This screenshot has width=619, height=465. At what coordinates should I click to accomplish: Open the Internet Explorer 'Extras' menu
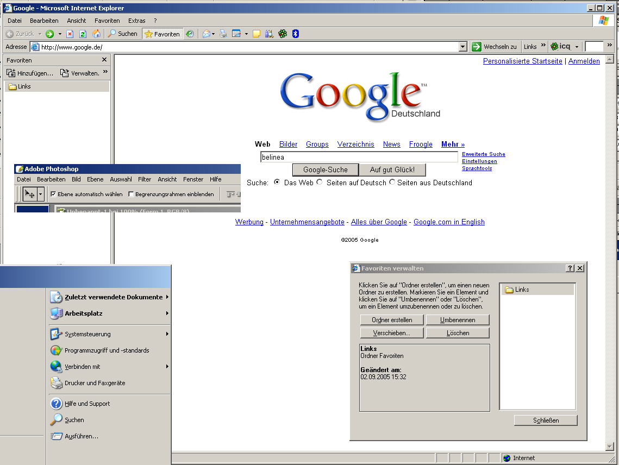(136, 21)
